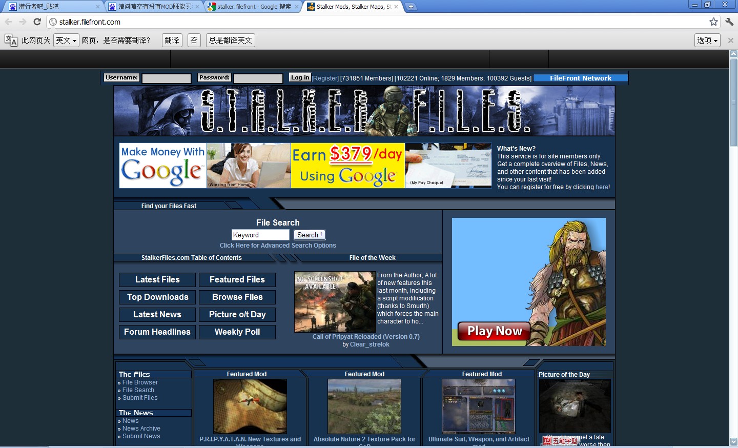Click the 五笔字型 input method indicator

(x=561, y=441)
